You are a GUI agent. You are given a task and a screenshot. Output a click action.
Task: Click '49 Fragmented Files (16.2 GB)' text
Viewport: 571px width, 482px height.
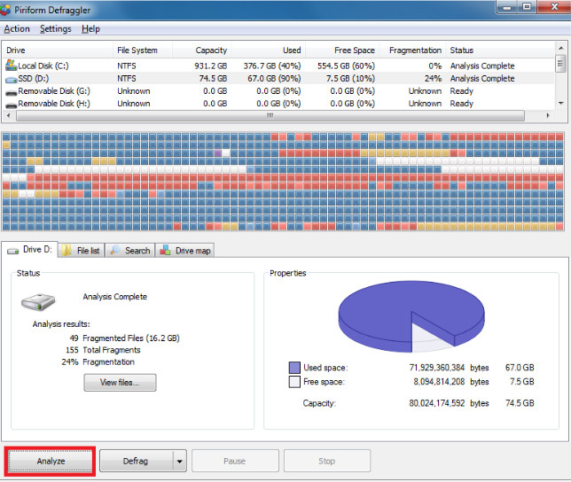click(124, 338)
